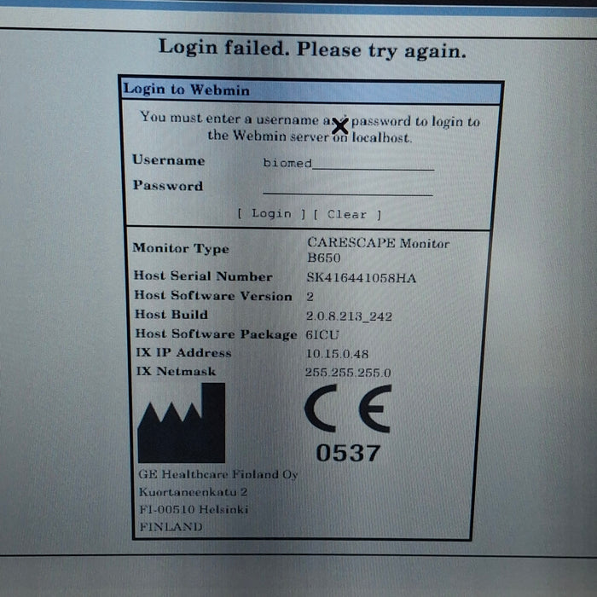Click the CE certification mark

tap(348, 409)
